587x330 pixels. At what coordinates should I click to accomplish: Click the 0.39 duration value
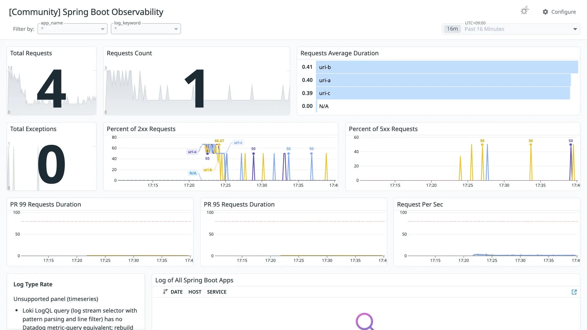tap(307, 93)
